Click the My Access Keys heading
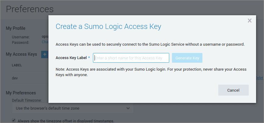264x123 pixels. (21, 54)
